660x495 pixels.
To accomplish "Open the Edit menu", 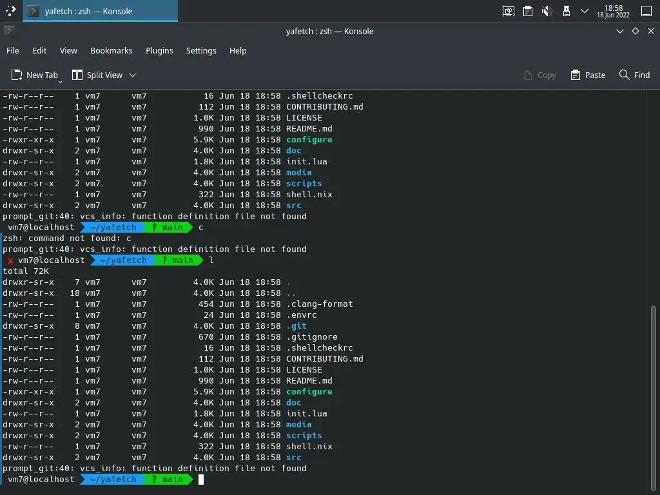I will pyautogui.click(x=39, y=50).
